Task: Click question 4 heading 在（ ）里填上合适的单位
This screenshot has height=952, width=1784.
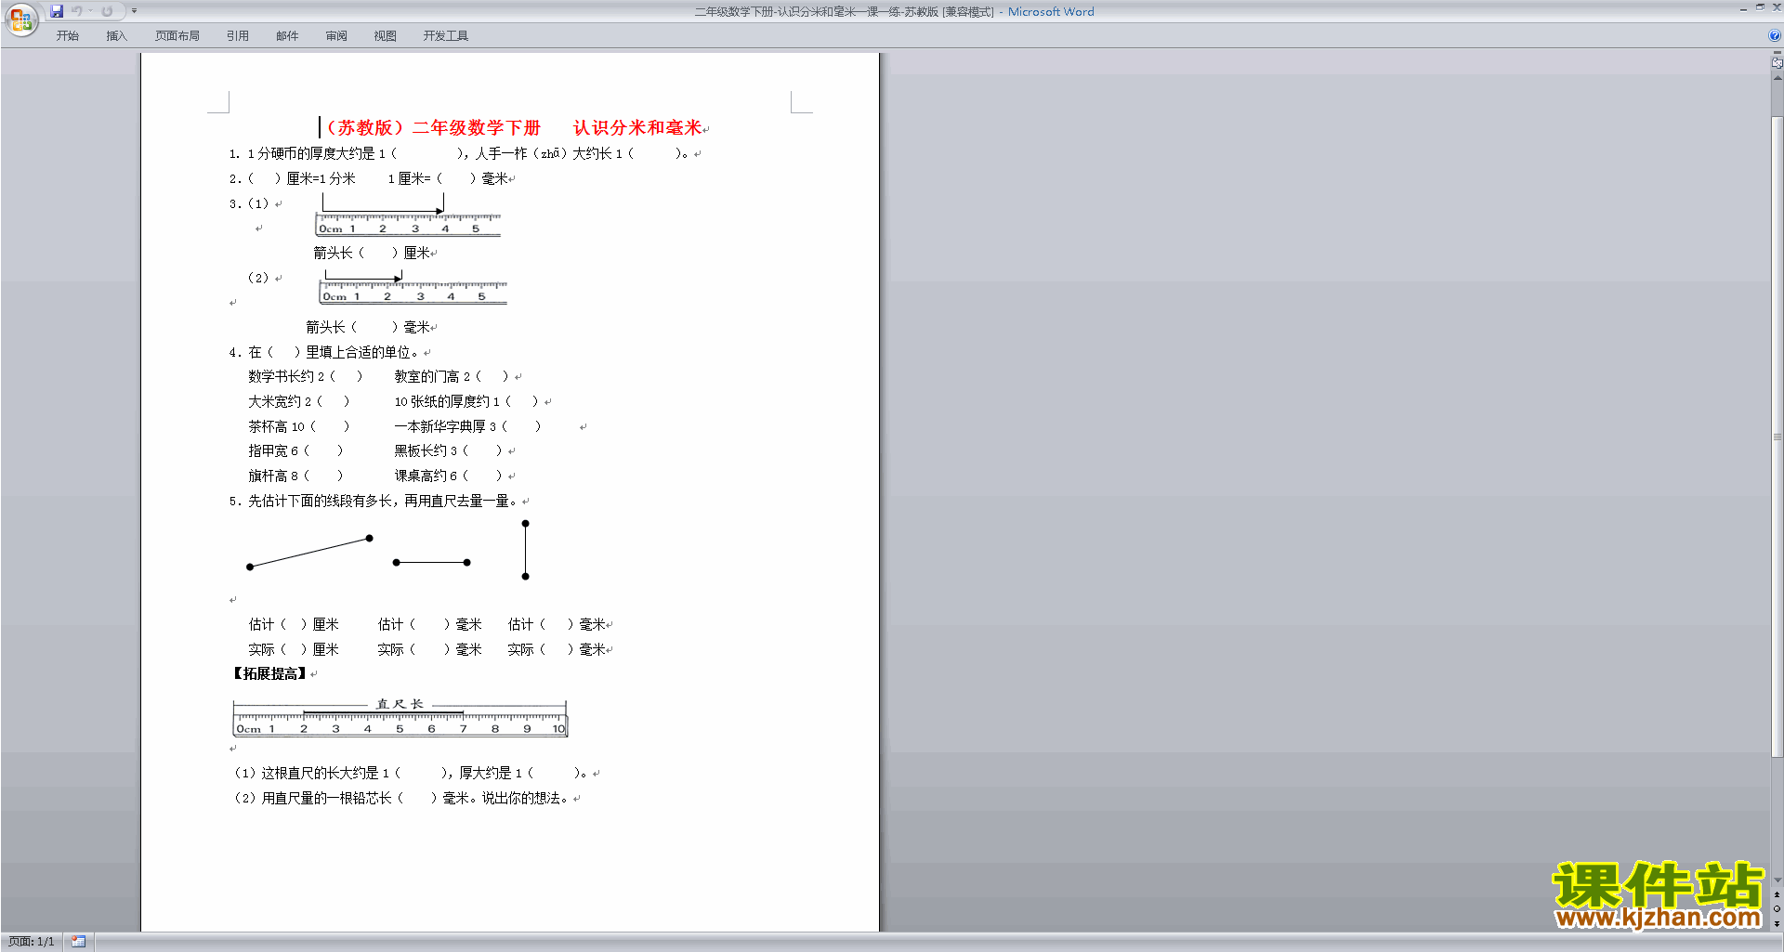Action: [325, 352]
